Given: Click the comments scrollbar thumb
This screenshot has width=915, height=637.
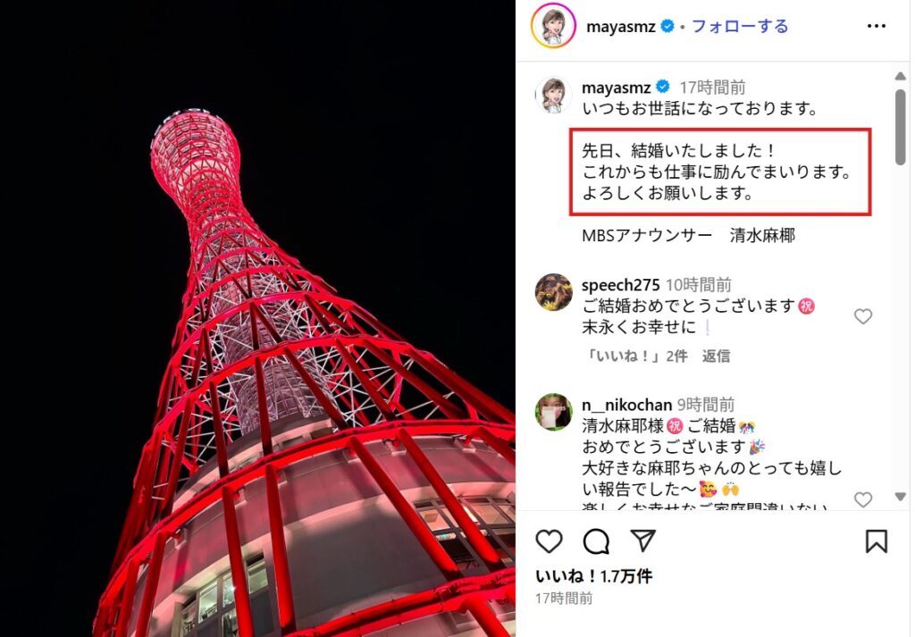Looking at the screenshot, I should pyautogui.click(x=901, y=127).
